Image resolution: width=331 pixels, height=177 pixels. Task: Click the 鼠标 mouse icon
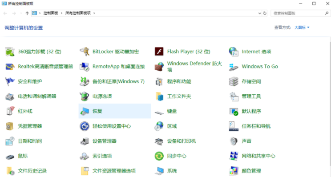[x=10, y=157]
